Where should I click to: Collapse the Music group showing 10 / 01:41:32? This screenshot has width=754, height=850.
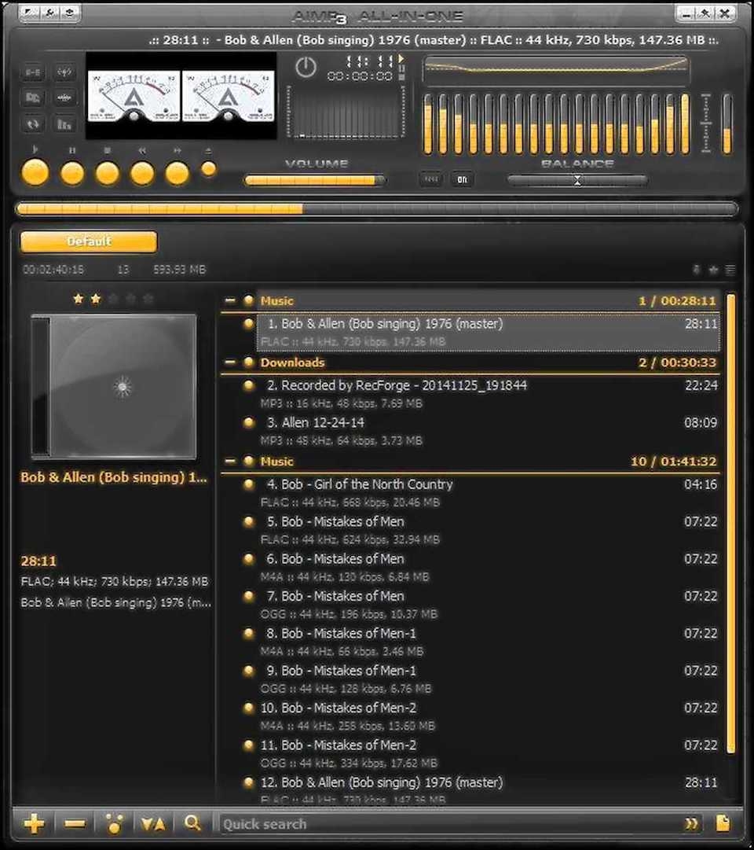tap(230, 462)
